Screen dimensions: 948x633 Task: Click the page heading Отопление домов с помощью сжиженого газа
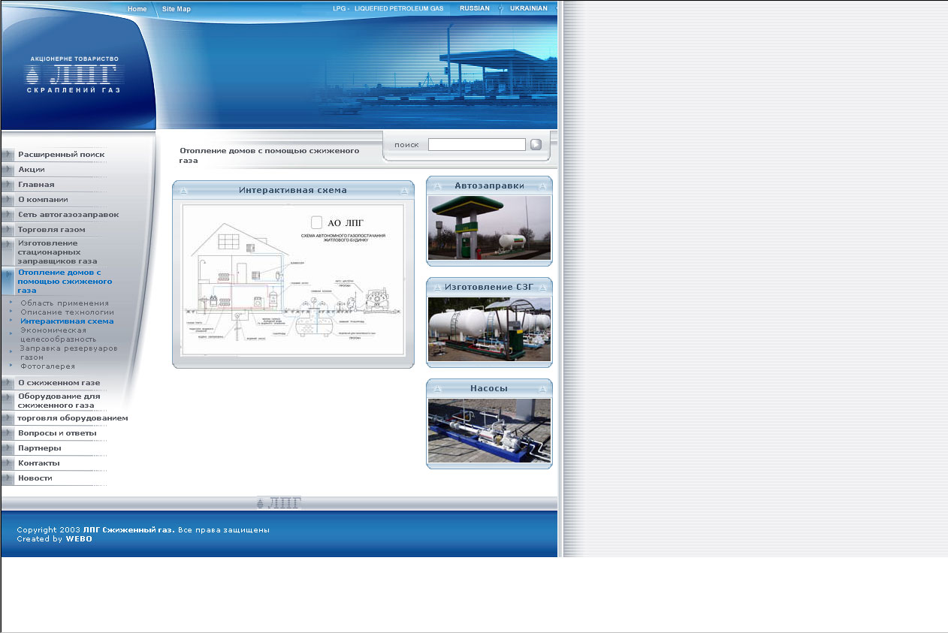click(270, 155)
